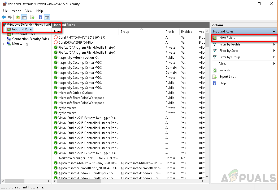The height and width of the screenshot is (190, 278).
Task: Select the Corel PHOTO-PAINT 2019 inbound rule
Action: [79, 37]
